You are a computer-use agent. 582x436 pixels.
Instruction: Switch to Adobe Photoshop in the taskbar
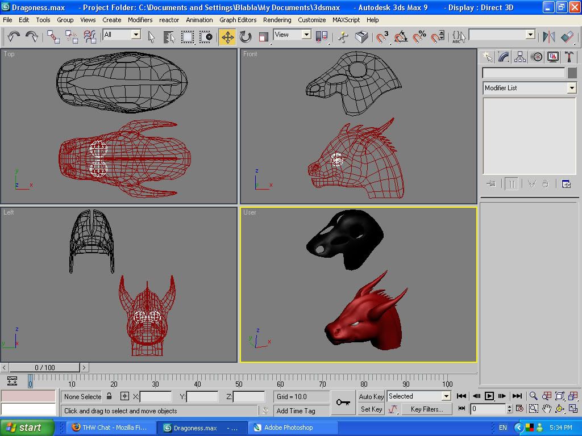[293, 427]
